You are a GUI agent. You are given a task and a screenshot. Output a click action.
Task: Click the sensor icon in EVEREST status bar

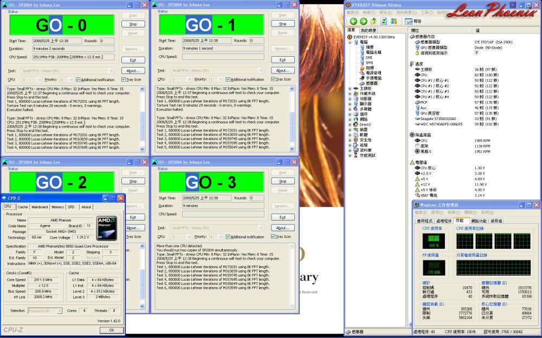(x=349, y=332)
